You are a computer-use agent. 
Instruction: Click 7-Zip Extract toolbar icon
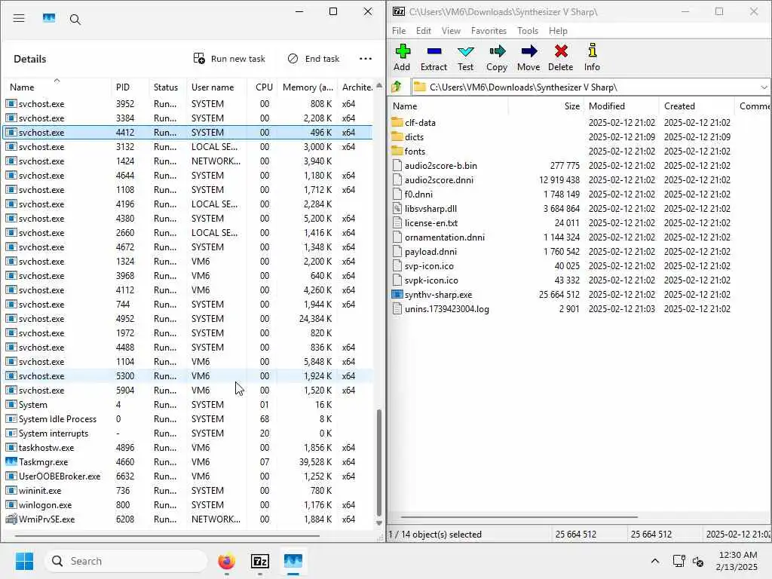(x=433, y=57)
